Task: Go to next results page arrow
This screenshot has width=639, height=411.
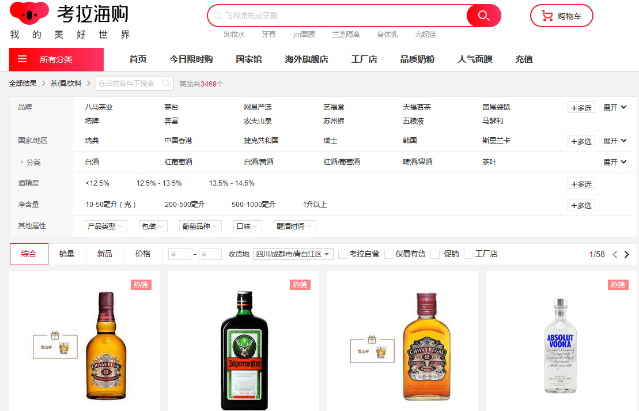Action: click(x=627, y=254)
